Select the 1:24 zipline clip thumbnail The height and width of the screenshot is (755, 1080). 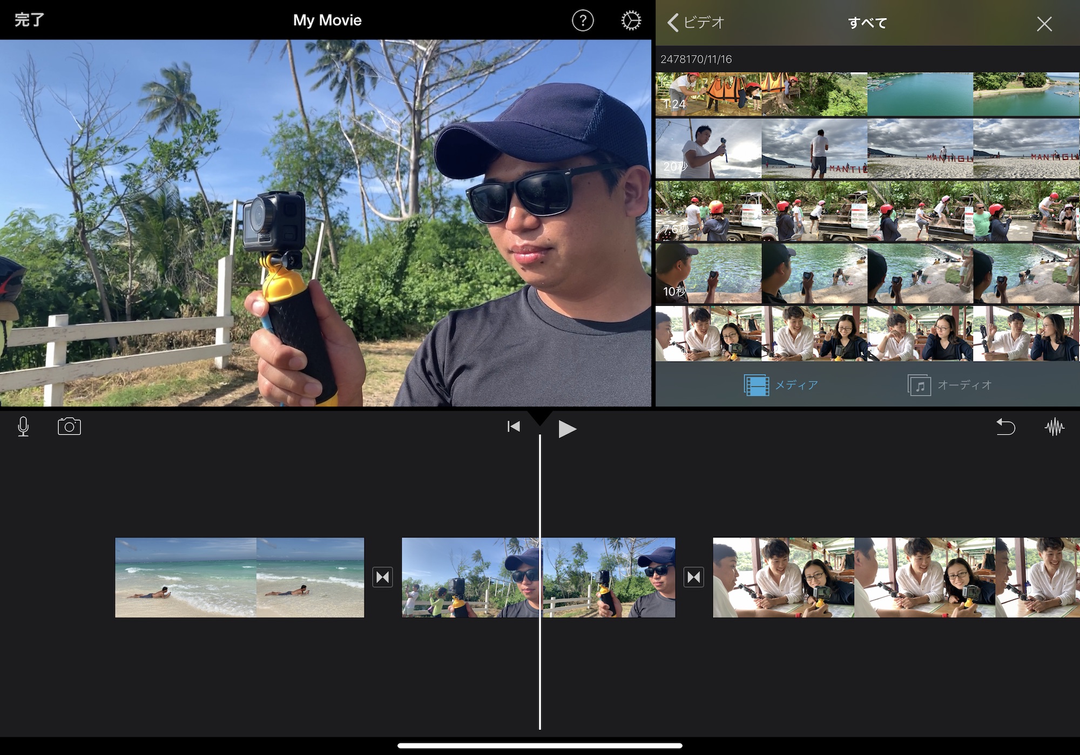click(707, 95)
